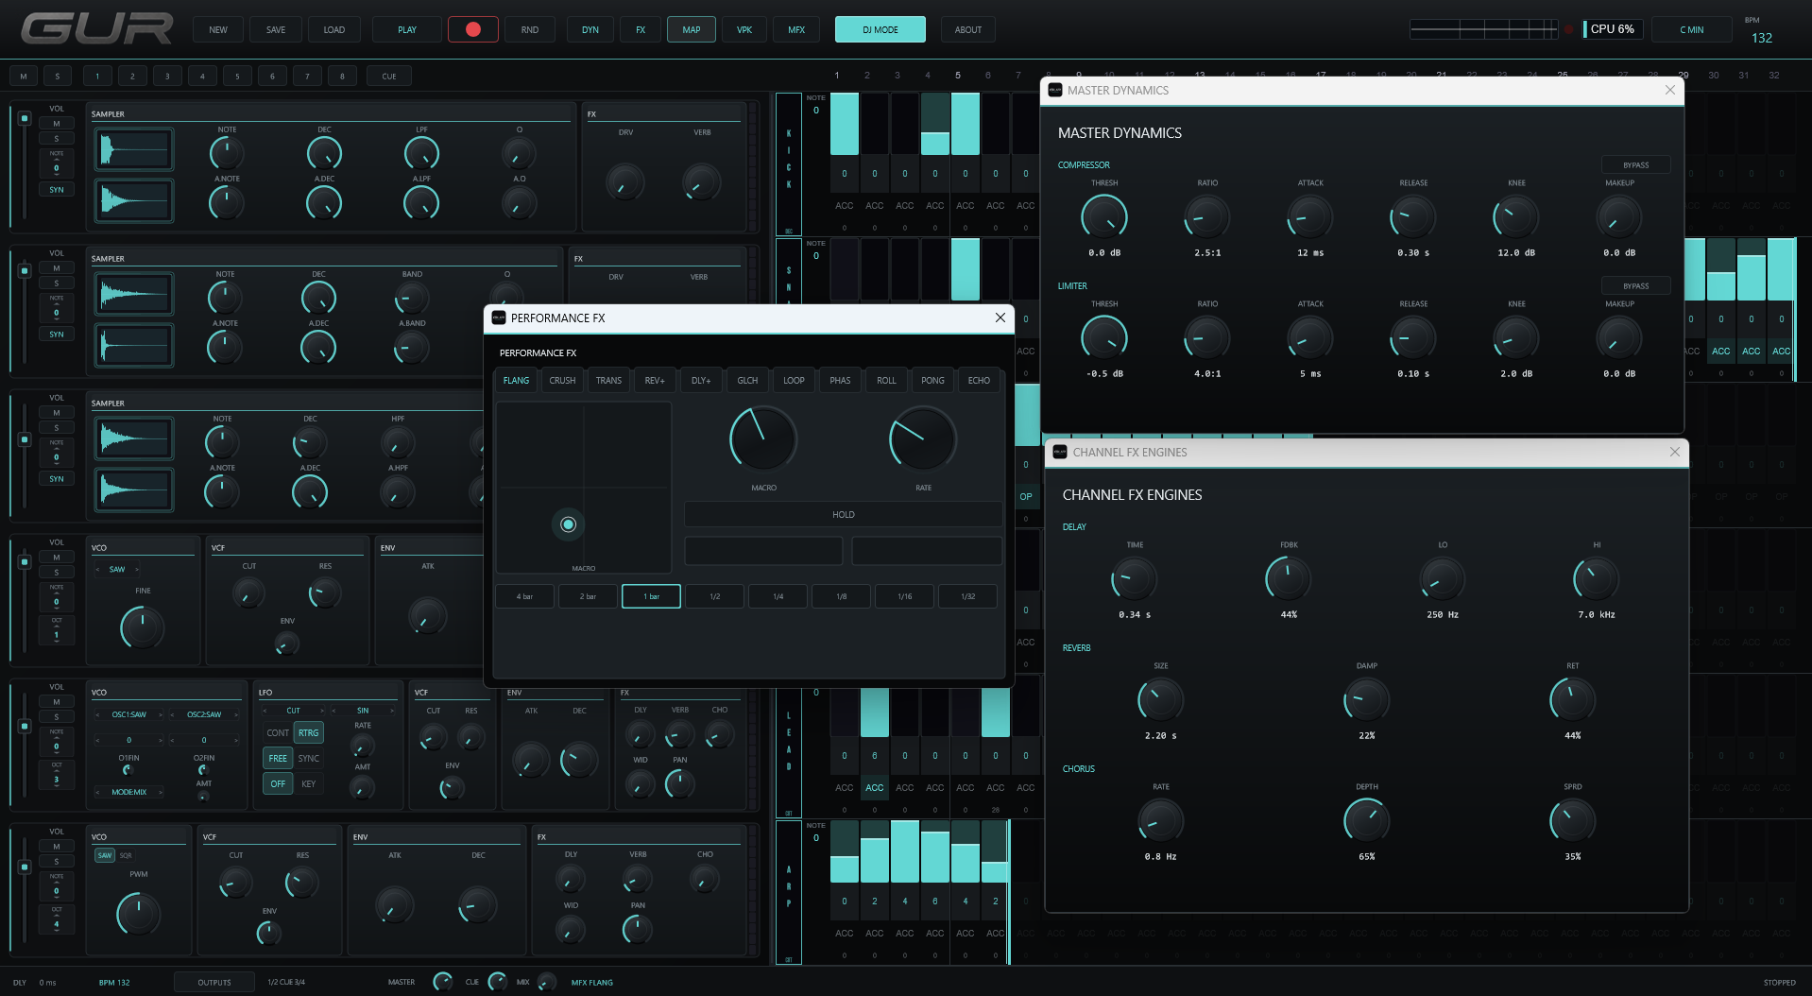Adjust compressor ATTACK knob at 12 ms
Image resolution: width=1812 pixels, height=996 pixels.
(x=1310, y=217)
